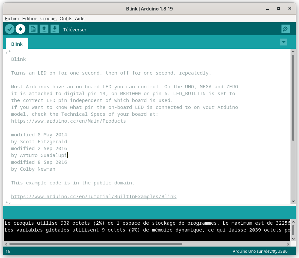
Task: Expand the tab options dropdown arrow
Action: click(284, 42)
